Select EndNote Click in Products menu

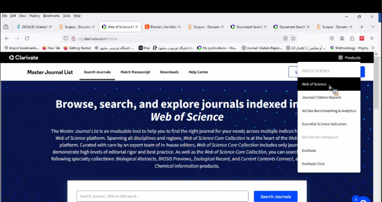(329, 164)
